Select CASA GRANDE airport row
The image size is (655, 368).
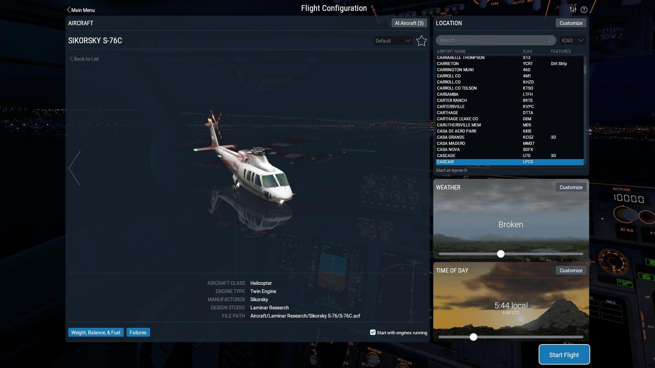point(510,137)
